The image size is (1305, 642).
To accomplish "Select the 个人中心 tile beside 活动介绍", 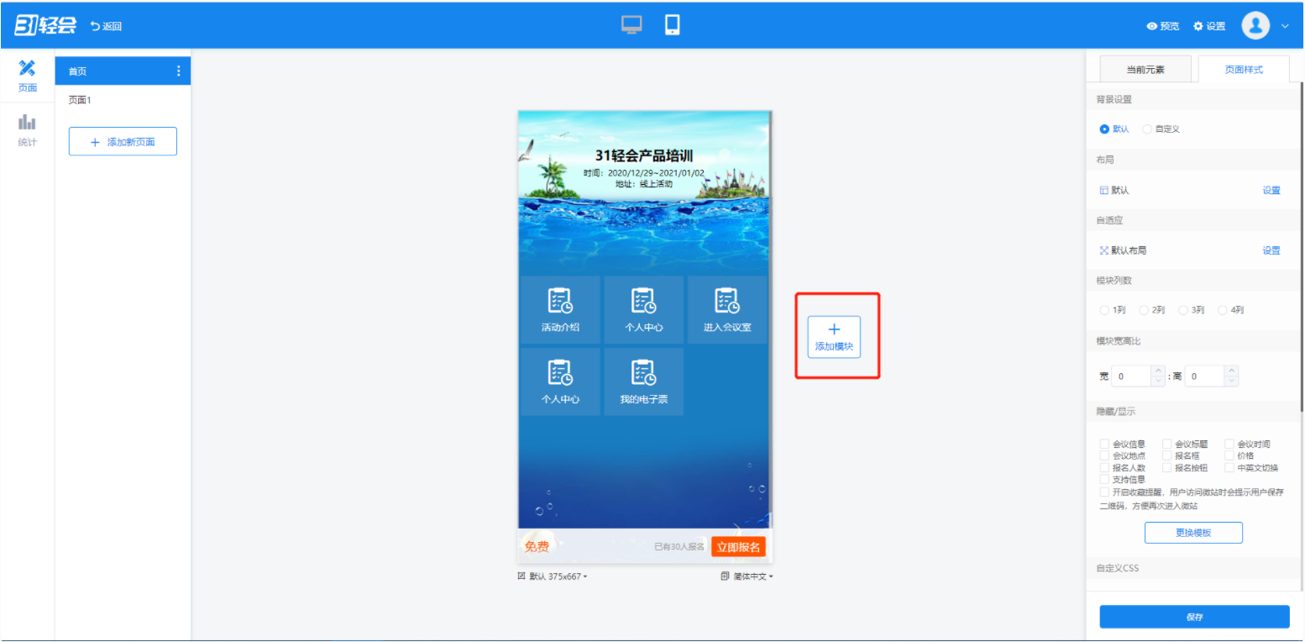I will pyautogui.click(x=643, y=309).
